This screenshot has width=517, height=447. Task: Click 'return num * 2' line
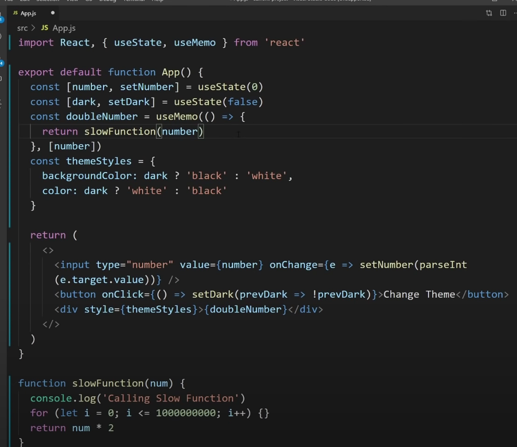tap(72, 428)
